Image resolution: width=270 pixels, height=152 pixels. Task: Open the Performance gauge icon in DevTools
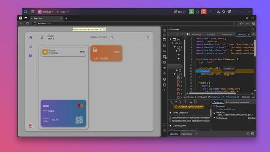165,73
